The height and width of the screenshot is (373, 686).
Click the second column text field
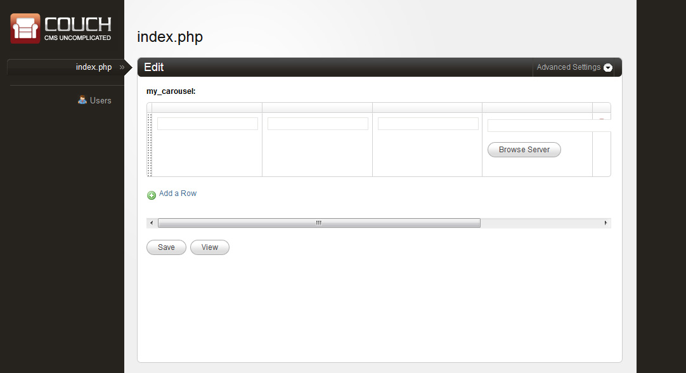pos(318,124)
